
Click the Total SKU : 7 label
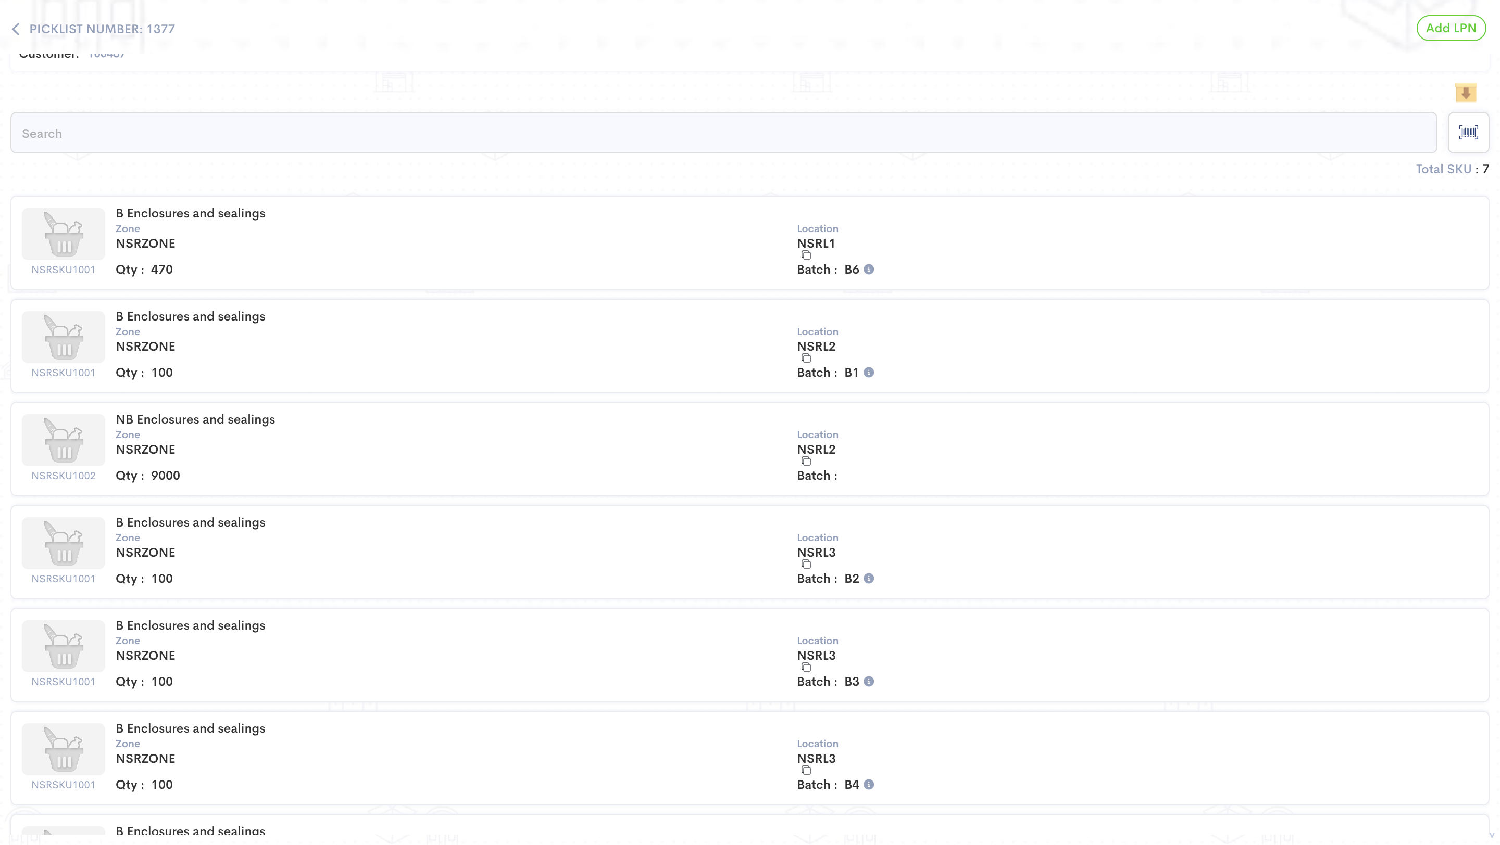pyautogui.click(x=1452, y=169)
